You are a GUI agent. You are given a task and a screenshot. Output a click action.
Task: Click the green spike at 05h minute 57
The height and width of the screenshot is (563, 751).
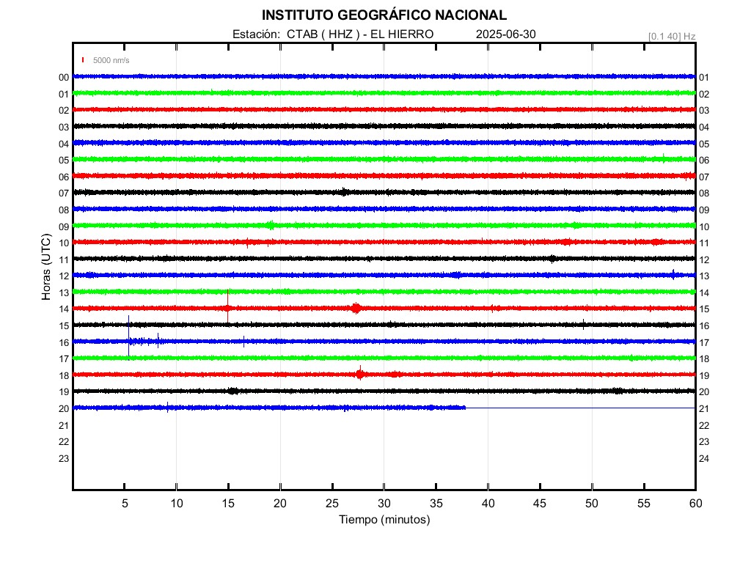(x=663, y=158)
